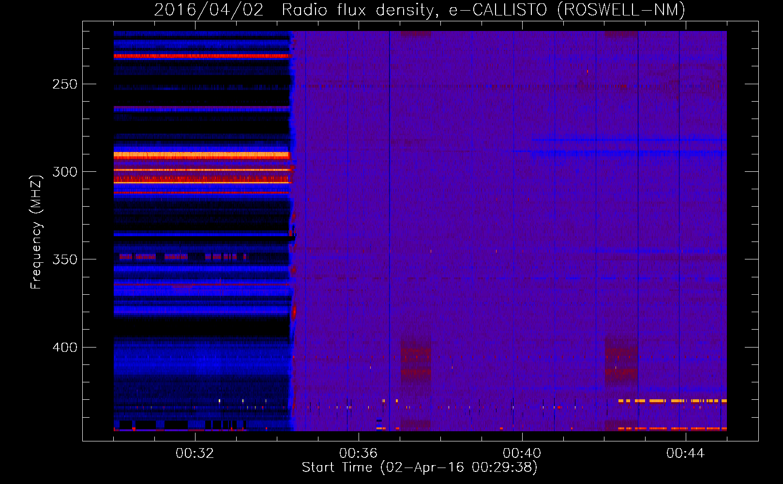Select the 'Frequency (MHZ)' y-axis label
The width and height of the screenshot is (783, 484).
click(x=36, y=232)
